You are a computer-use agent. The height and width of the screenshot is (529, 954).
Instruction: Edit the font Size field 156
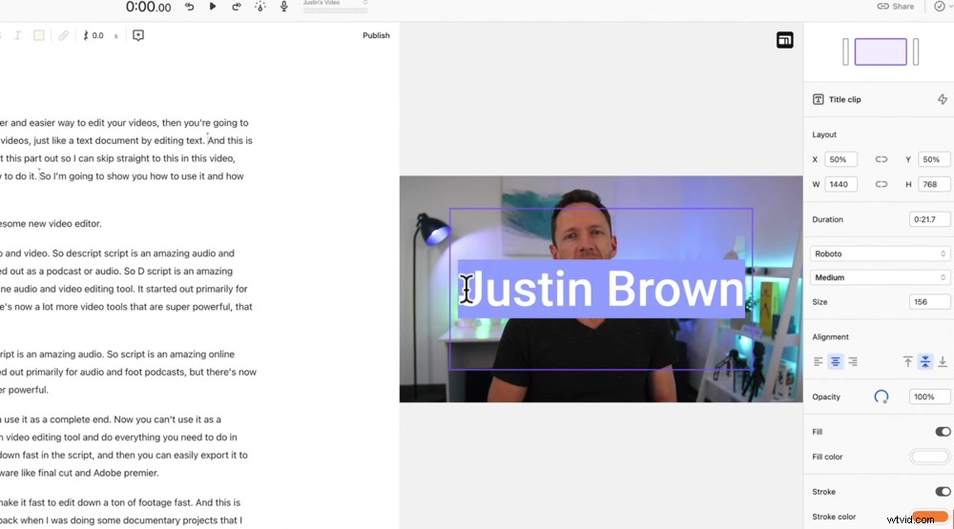(929, 301)
